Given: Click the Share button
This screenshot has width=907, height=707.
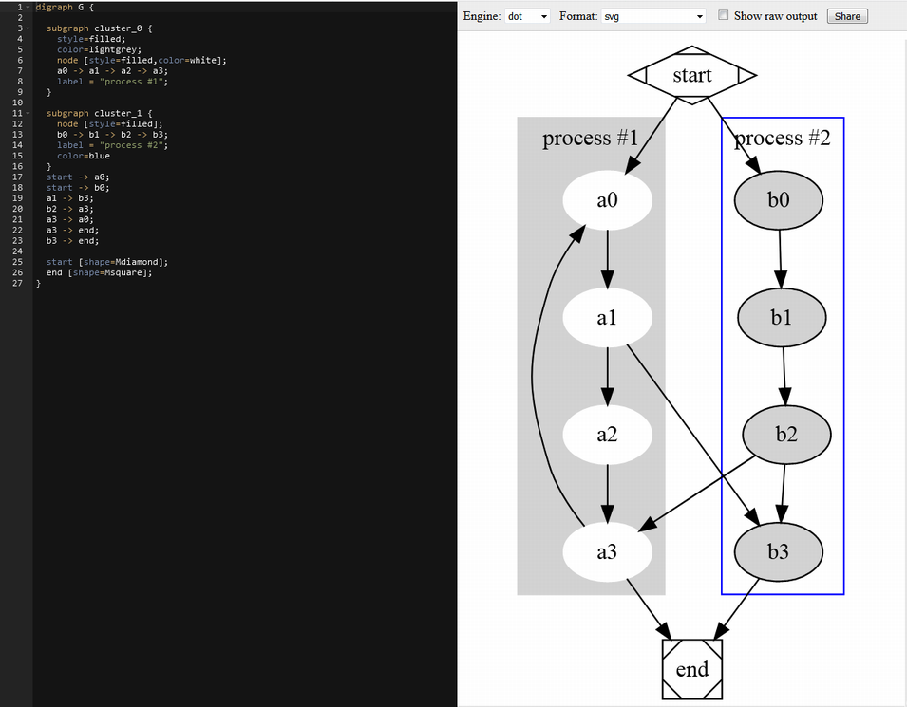Looking at the screenshot, I should click(847, 16).
